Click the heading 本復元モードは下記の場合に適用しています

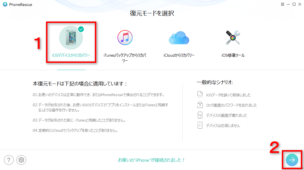[x=80, y=84]
